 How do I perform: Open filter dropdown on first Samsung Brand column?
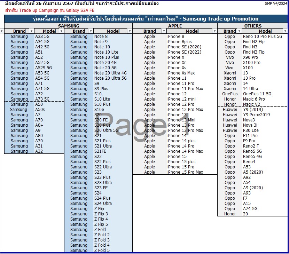coord(32,31)
